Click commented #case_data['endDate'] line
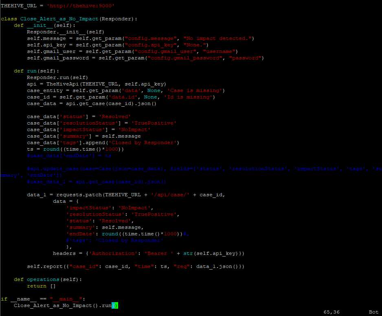382x316 pixels. (69, 156)
